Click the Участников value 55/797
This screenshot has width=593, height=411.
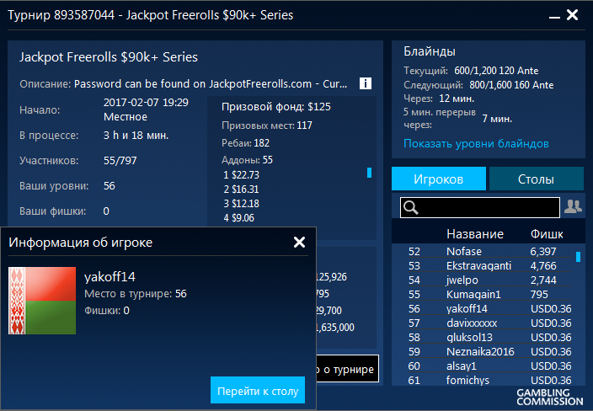(x=120, y=161)
